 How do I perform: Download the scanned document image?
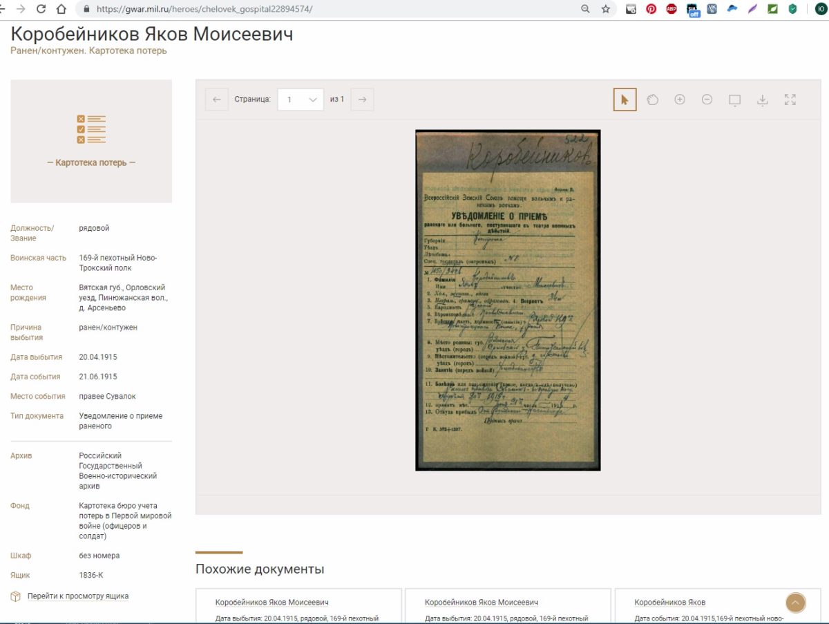pos(762,100)
